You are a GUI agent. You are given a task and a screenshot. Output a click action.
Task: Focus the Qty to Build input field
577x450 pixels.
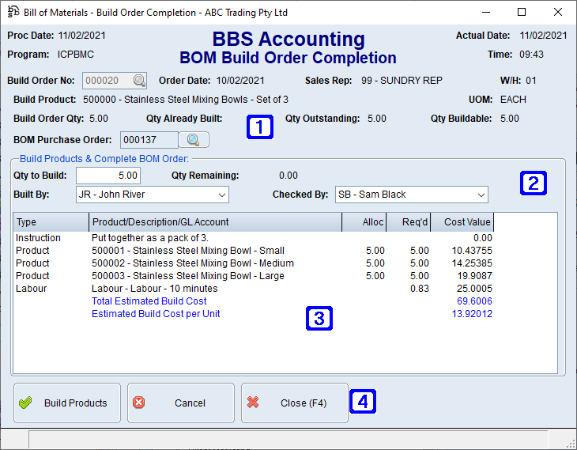[x=109, y=176]
